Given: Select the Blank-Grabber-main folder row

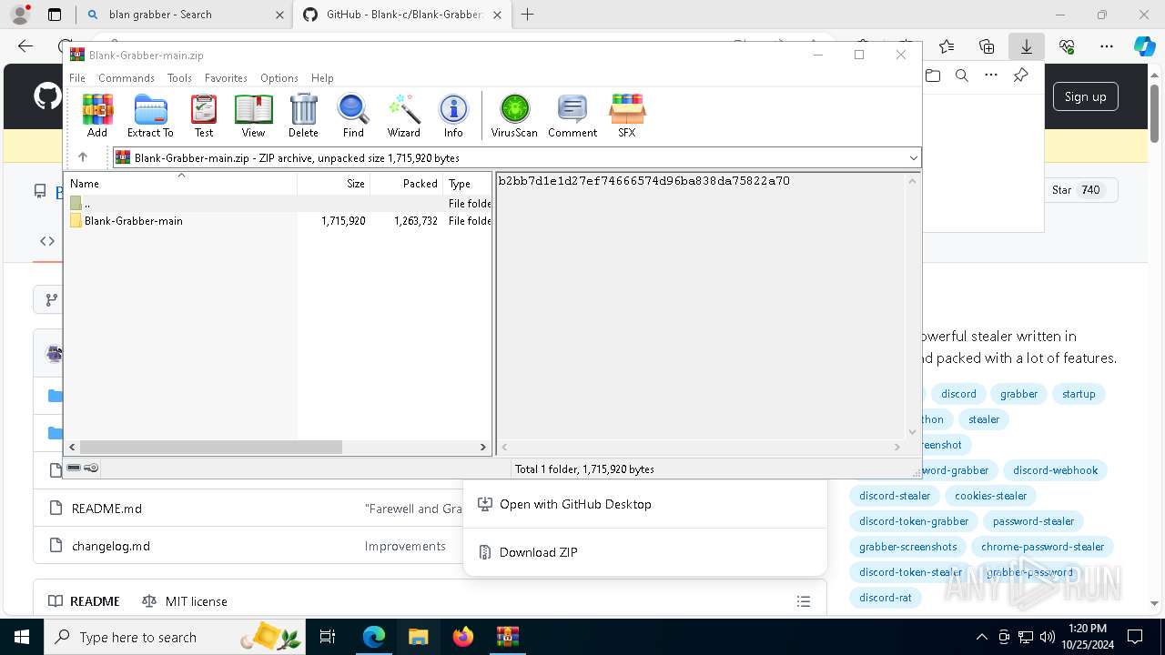Looking at the screenshot, I should click(279, 221).
